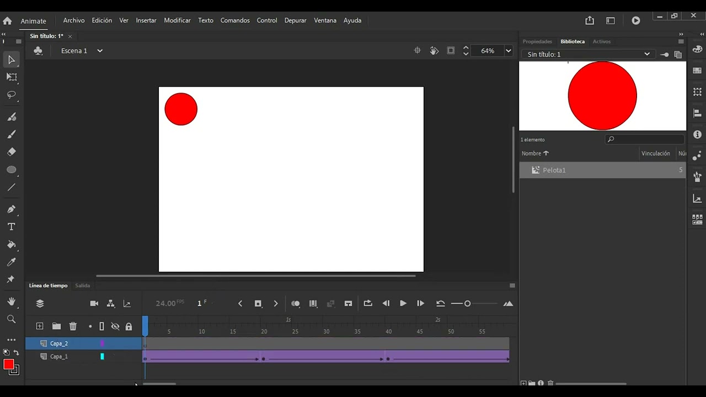Toggle visibility of all layers

coord(115,326)
